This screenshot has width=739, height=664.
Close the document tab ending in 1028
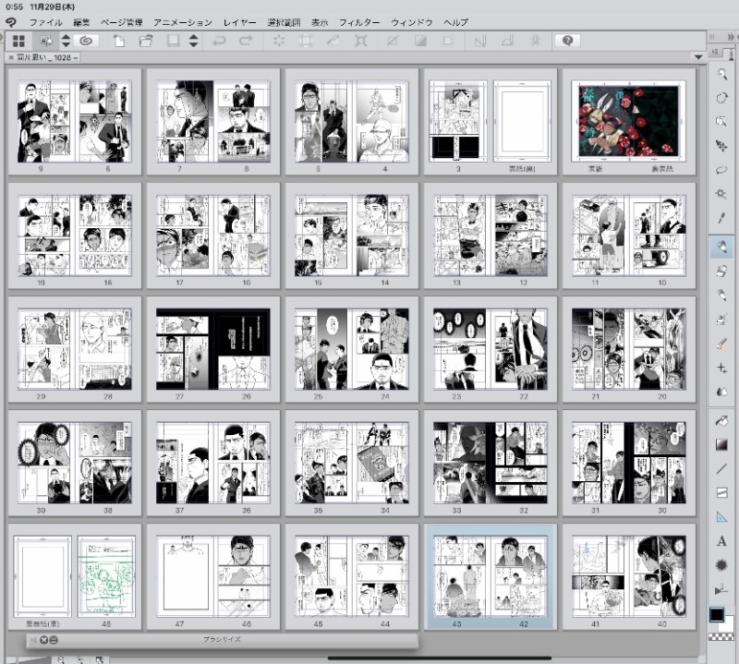(x=11, y=57)
